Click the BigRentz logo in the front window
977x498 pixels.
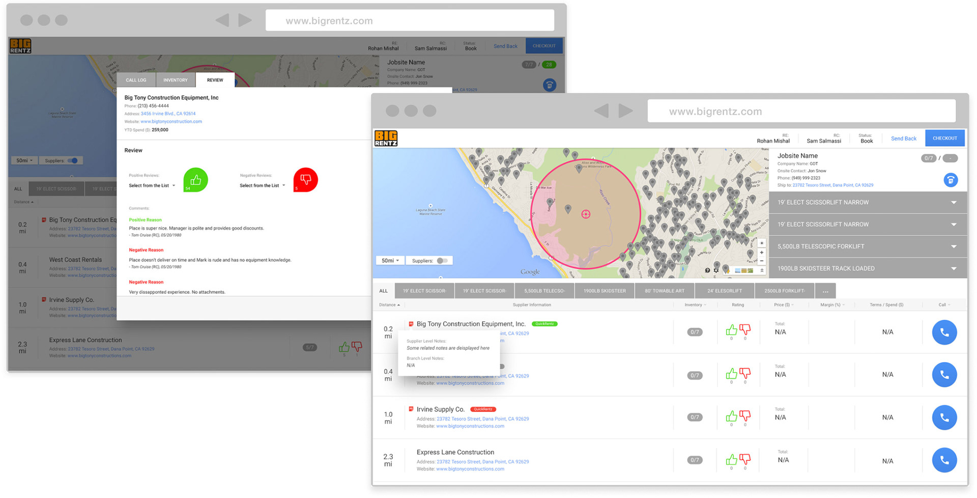click(386, 138)
